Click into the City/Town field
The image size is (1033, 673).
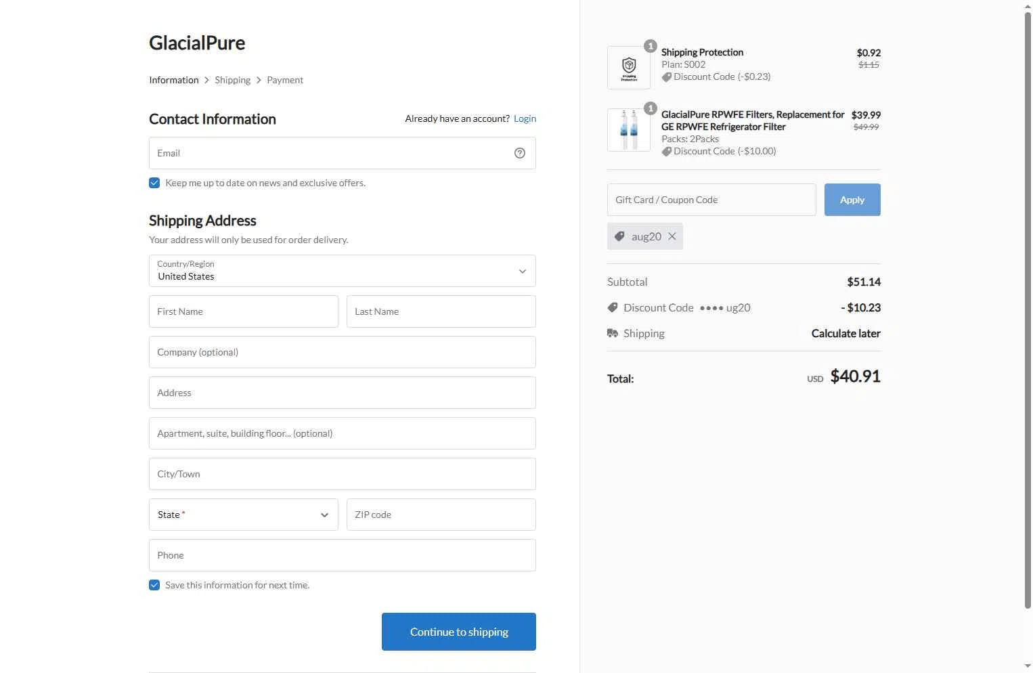click(343, 474)
